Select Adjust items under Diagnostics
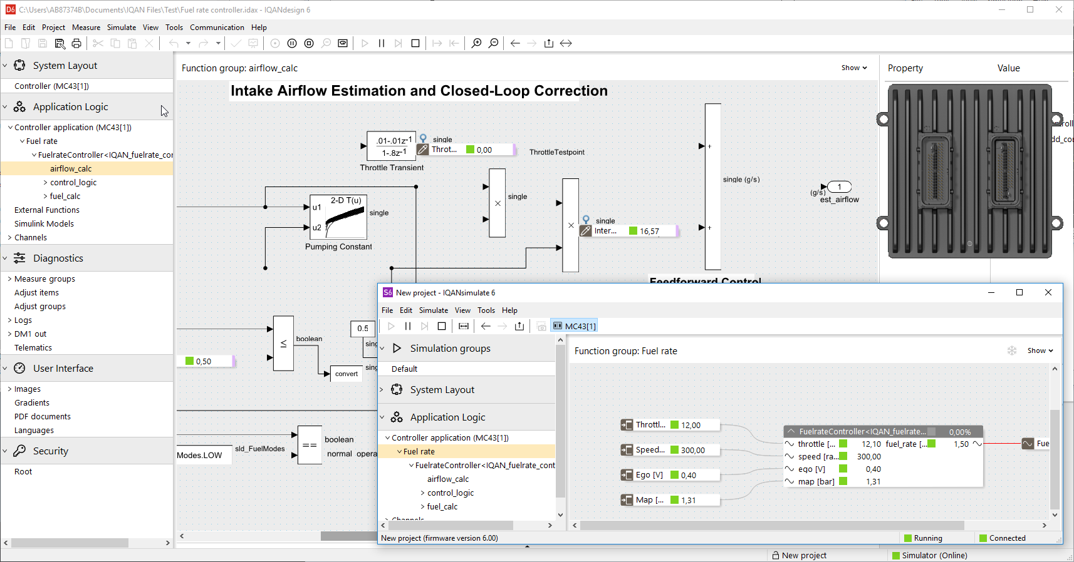The height and width of the screenshot is (562, 1074). (x=36, y=293)
